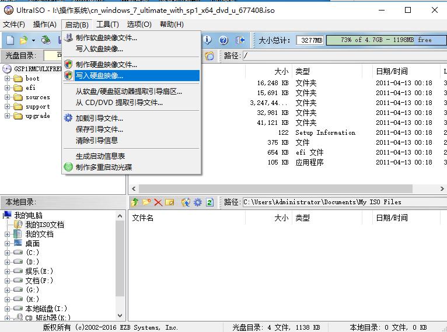The image size is (447, 332).
Task: Click the floppy icon for 制作软盘映像文件
Action: (68, 37)
